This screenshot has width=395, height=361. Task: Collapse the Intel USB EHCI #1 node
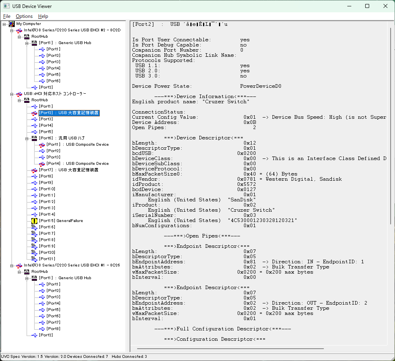pyautogui.click(x=12, y=265)
